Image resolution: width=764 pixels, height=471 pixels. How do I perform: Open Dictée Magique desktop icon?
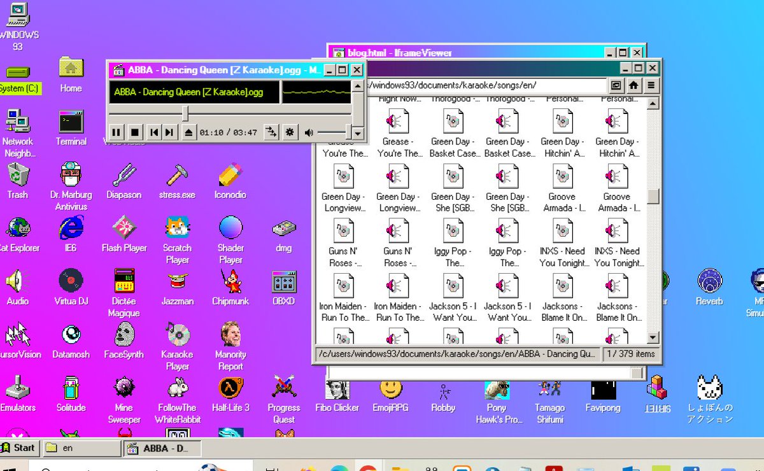124,293
